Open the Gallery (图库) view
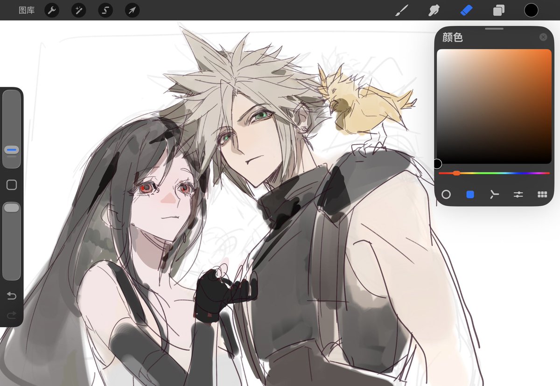 [27, 10]
